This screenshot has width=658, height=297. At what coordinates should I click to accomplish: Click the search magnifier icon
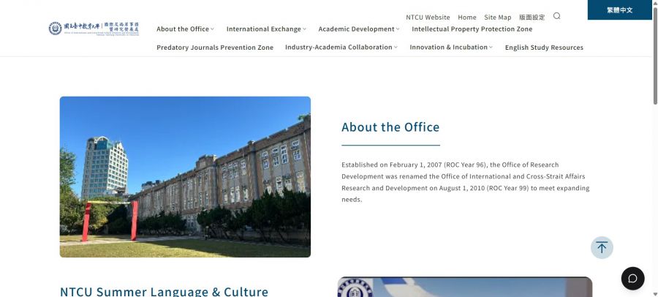point(556,16)
